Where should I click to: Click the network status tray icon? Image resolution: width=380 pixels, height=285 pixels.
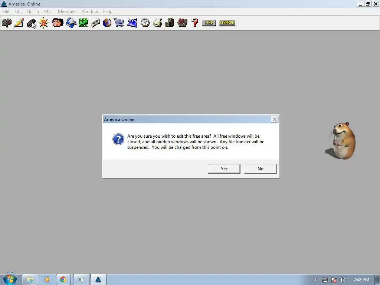point(324,280)
